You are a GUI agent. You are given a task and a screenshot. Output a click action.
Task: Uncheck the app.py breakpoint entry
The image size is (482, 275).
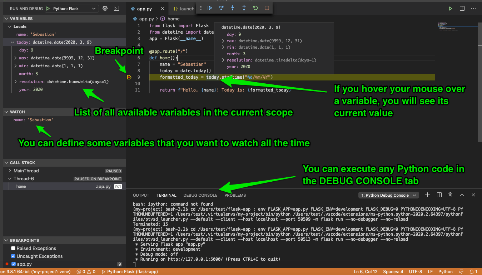[x=13, y=264]
